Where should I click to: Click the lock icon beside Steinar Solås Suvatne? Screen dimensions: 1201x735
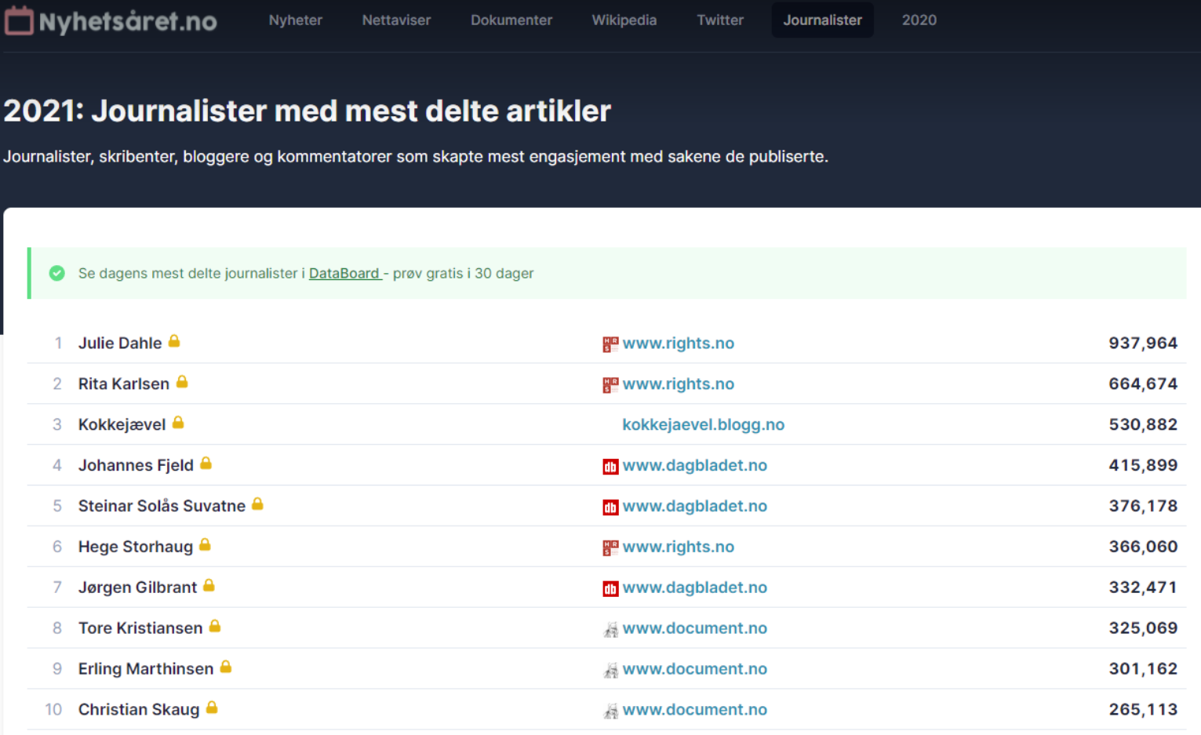(x=257, y=504)
